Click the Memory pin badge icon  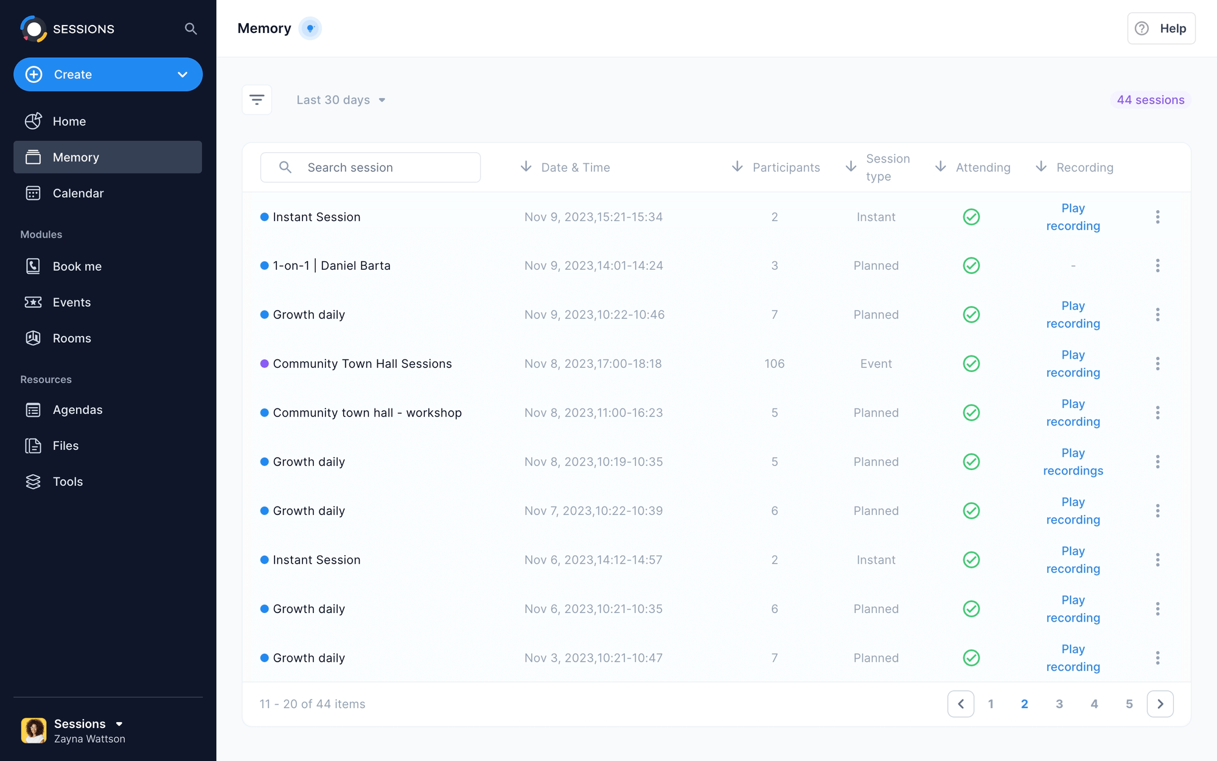click(310, 29)
